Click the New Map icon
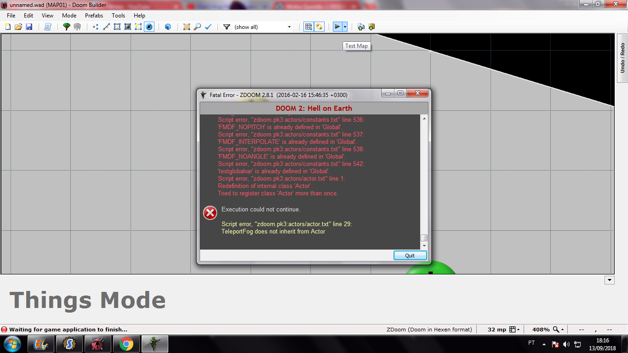This screenshot has height=353, width=628. click(x=8, y=27)
